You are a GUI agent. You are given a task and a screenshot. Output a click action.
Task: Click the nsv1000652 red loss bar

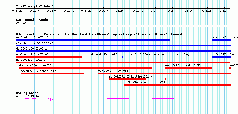click(x=123, y=62)
